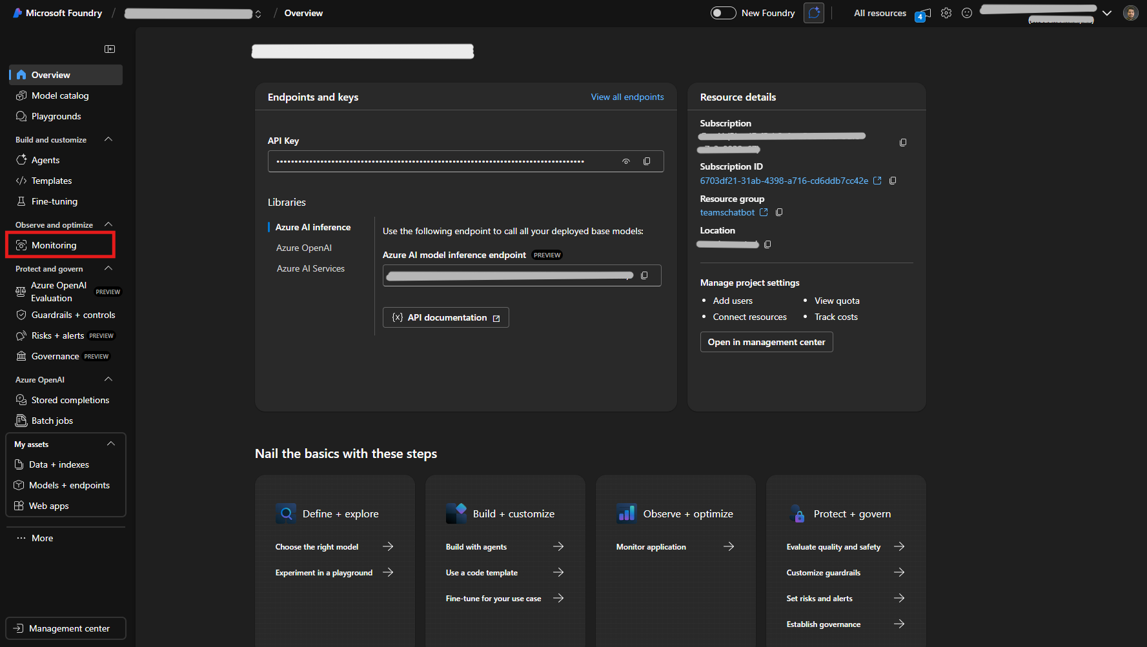Copy the location value
Screen dimensions: 1147x647
767,244
